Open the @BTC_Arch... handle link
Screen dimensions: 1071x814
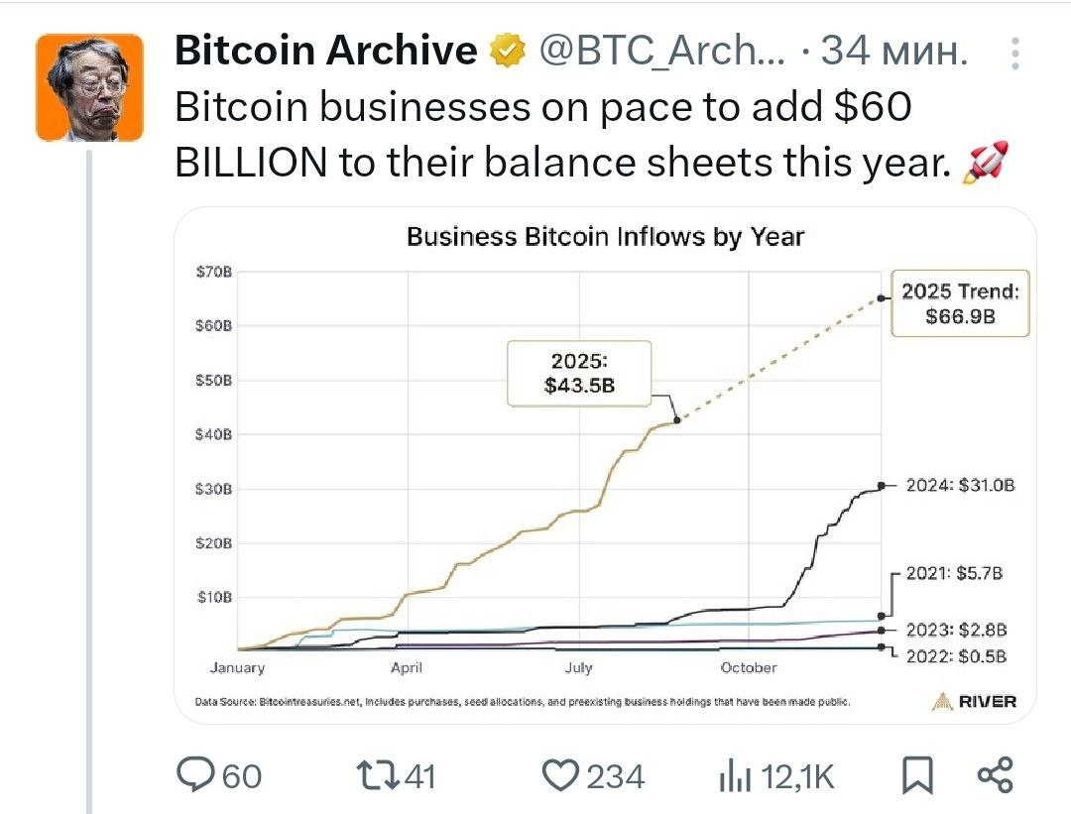[x=661, y=51]
